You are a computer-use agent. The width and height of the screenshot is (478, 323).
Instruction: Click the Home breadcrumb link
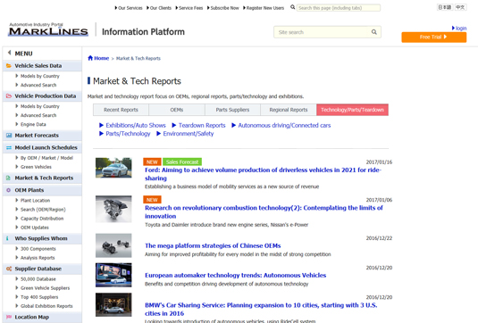point(102,58)
